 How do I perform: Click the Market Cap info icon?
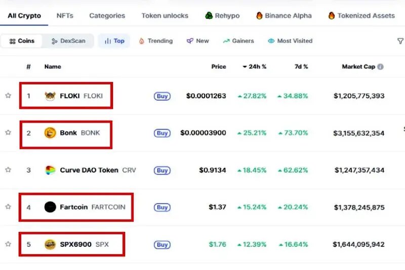click(x=380, y=66)
